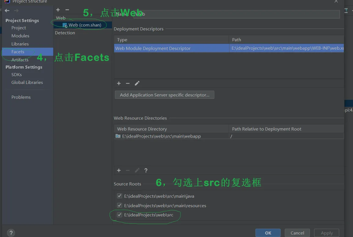The height and width of the screenshot is (237, 353).
Task: Click Path column header in descriptors table
Action: 286,40
